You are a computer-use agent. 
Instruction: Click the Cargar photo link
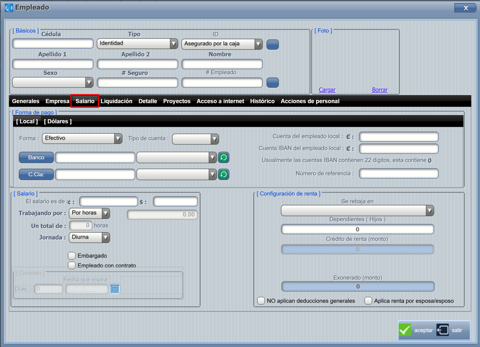(x=327, y=90)
